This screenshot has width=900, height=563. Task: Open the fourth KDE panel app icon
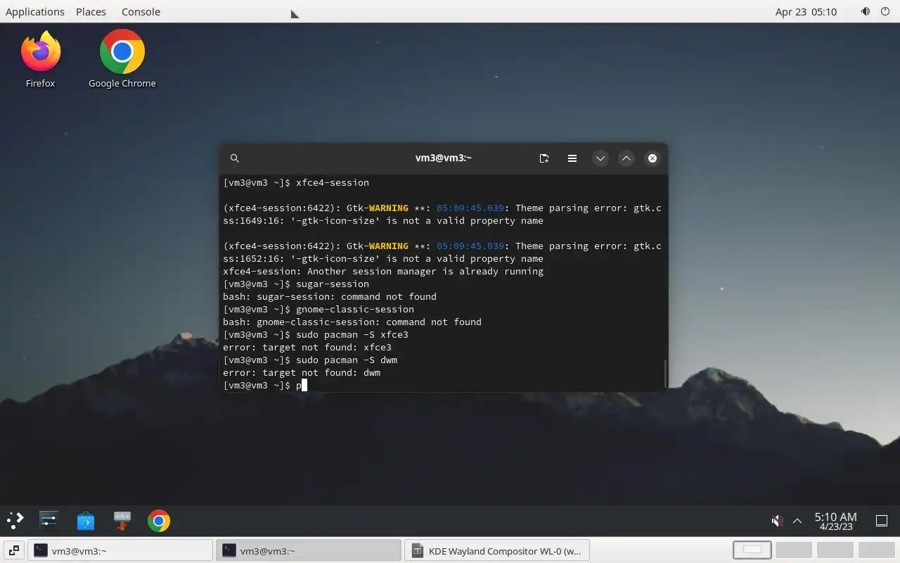click(122, 521)
